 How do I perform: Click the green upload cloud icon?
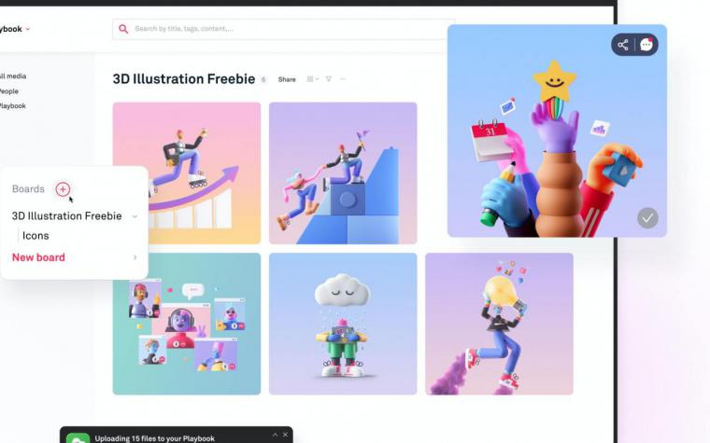pyautogui.click(x=78, y=438)
